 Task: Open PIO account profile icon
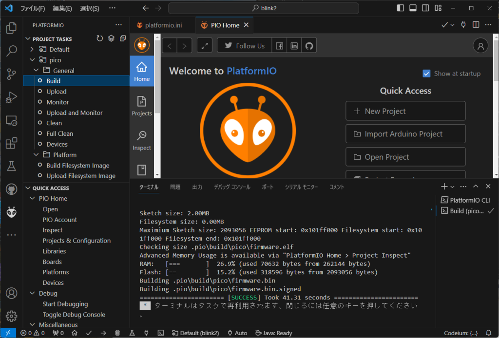(x=480, y=46)
